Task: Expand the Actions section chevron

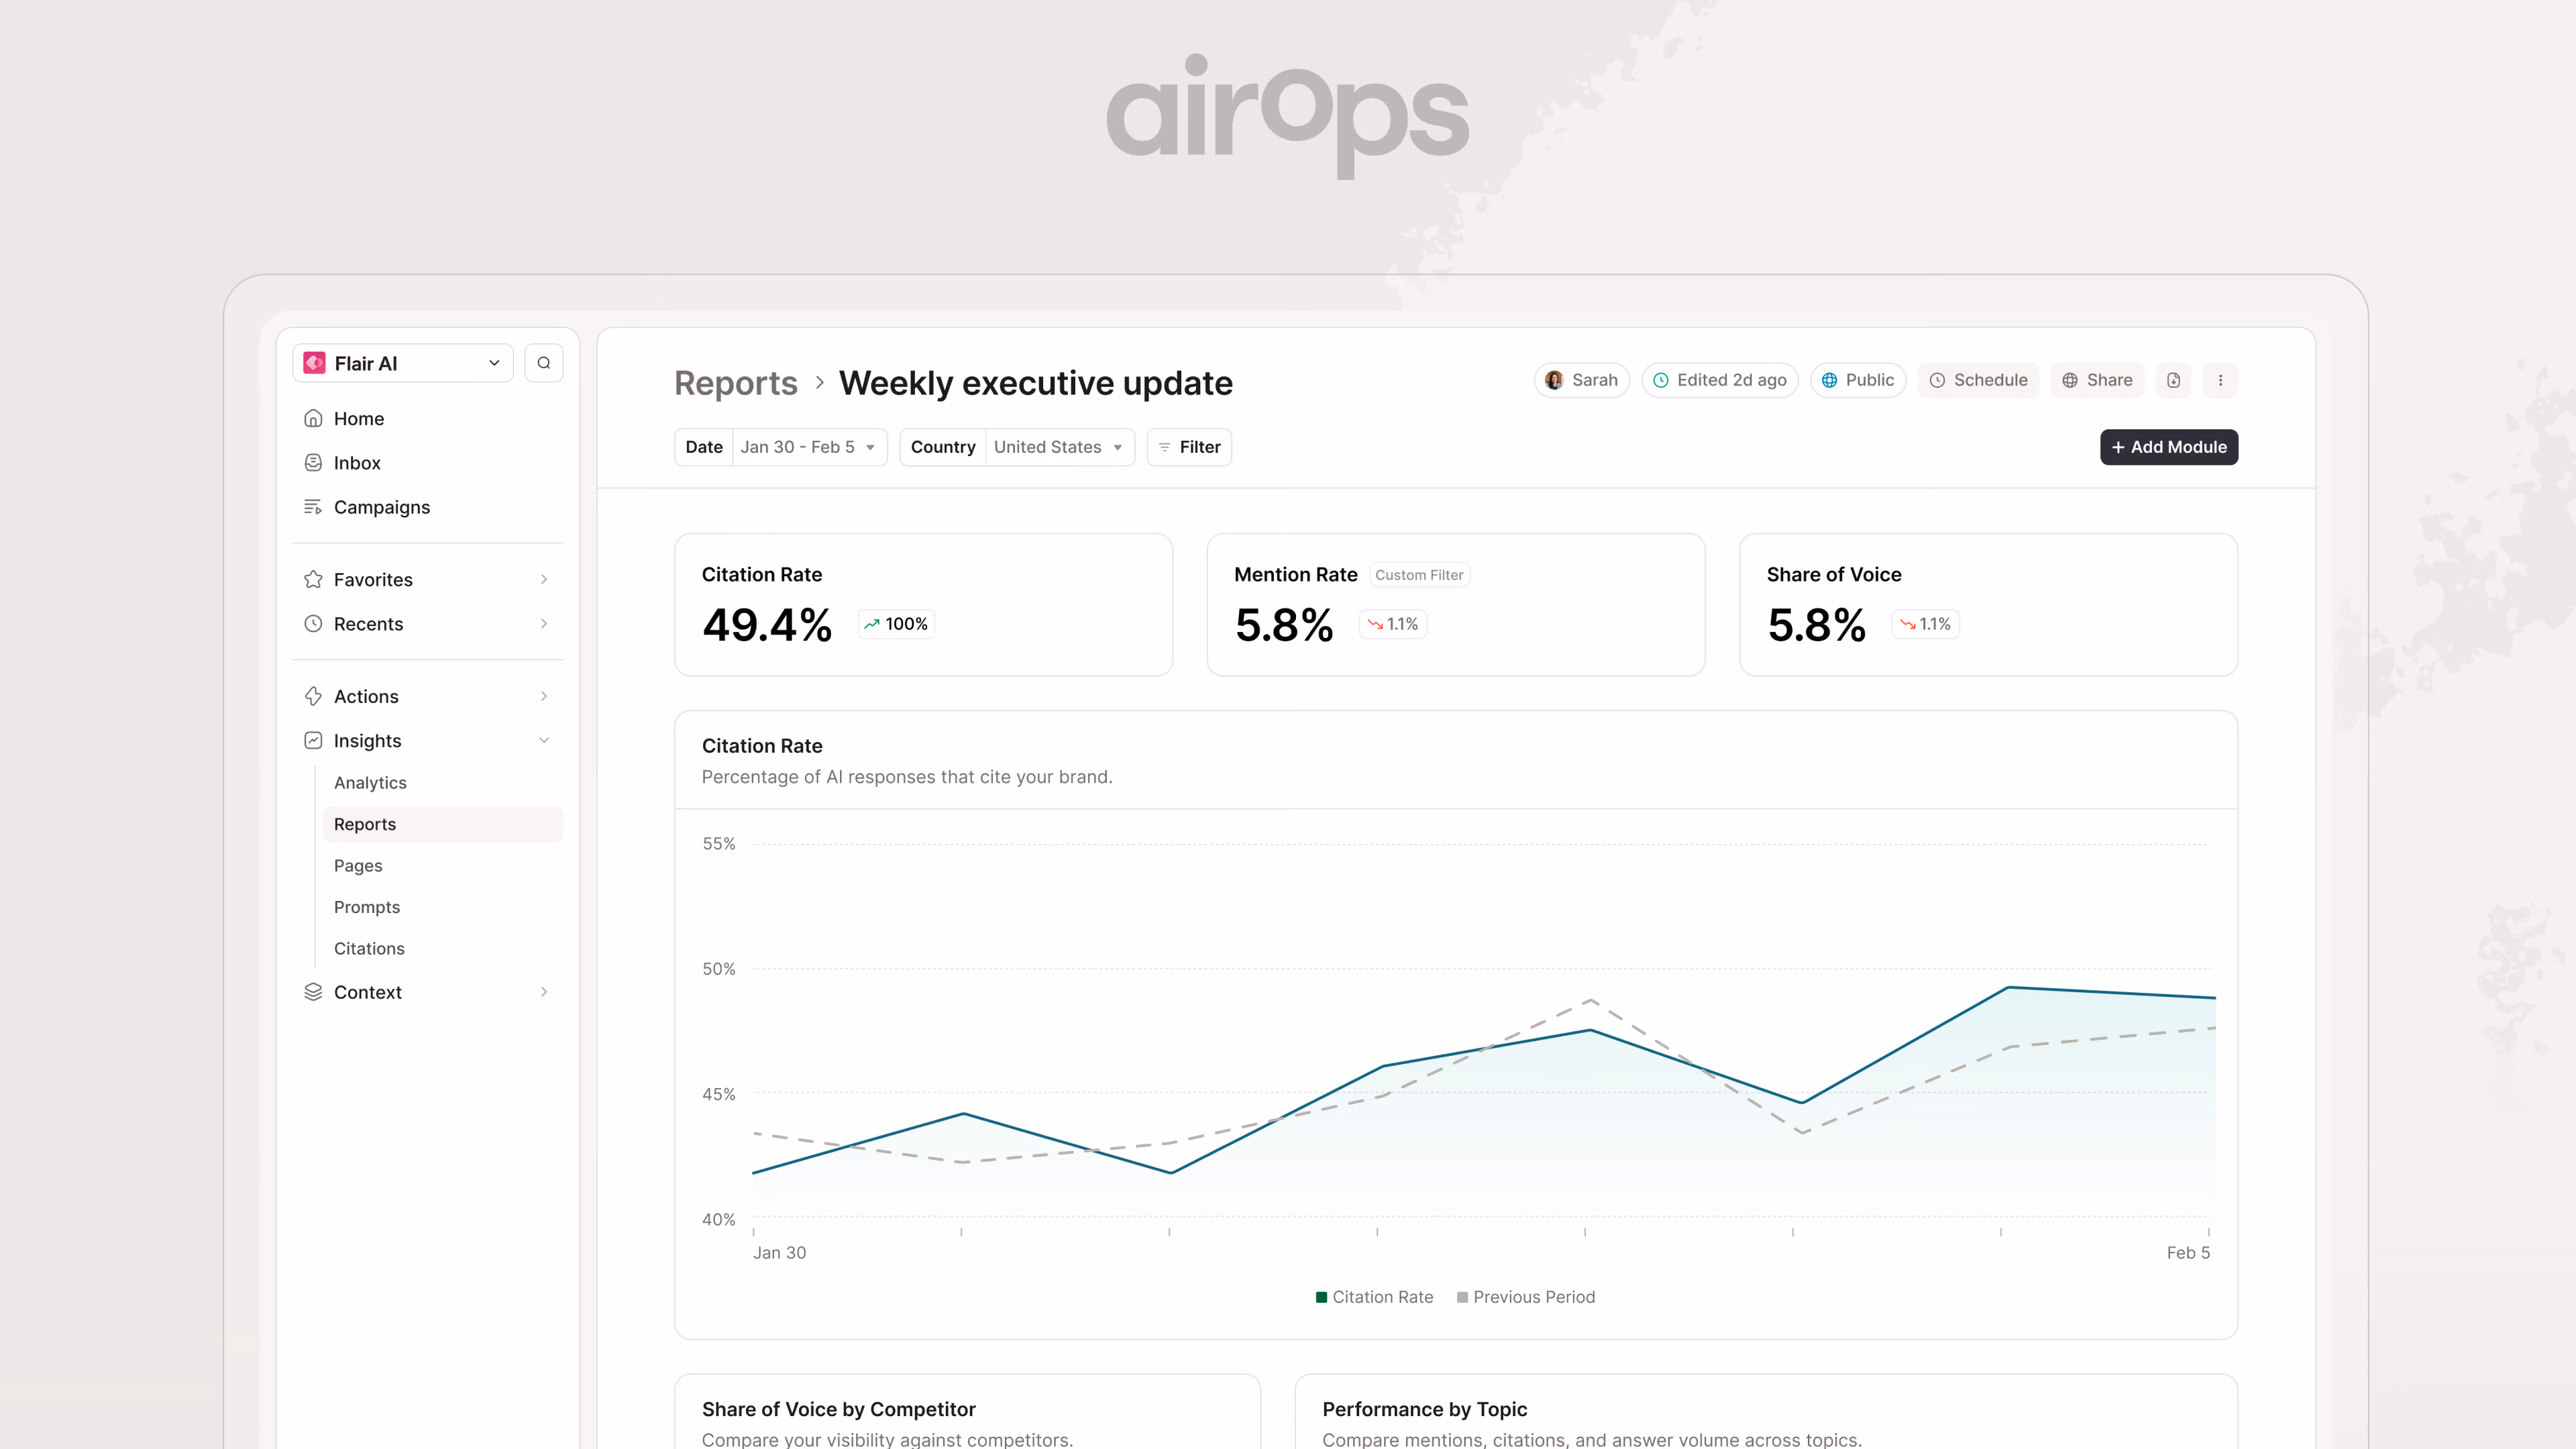Action: (544, 696)
